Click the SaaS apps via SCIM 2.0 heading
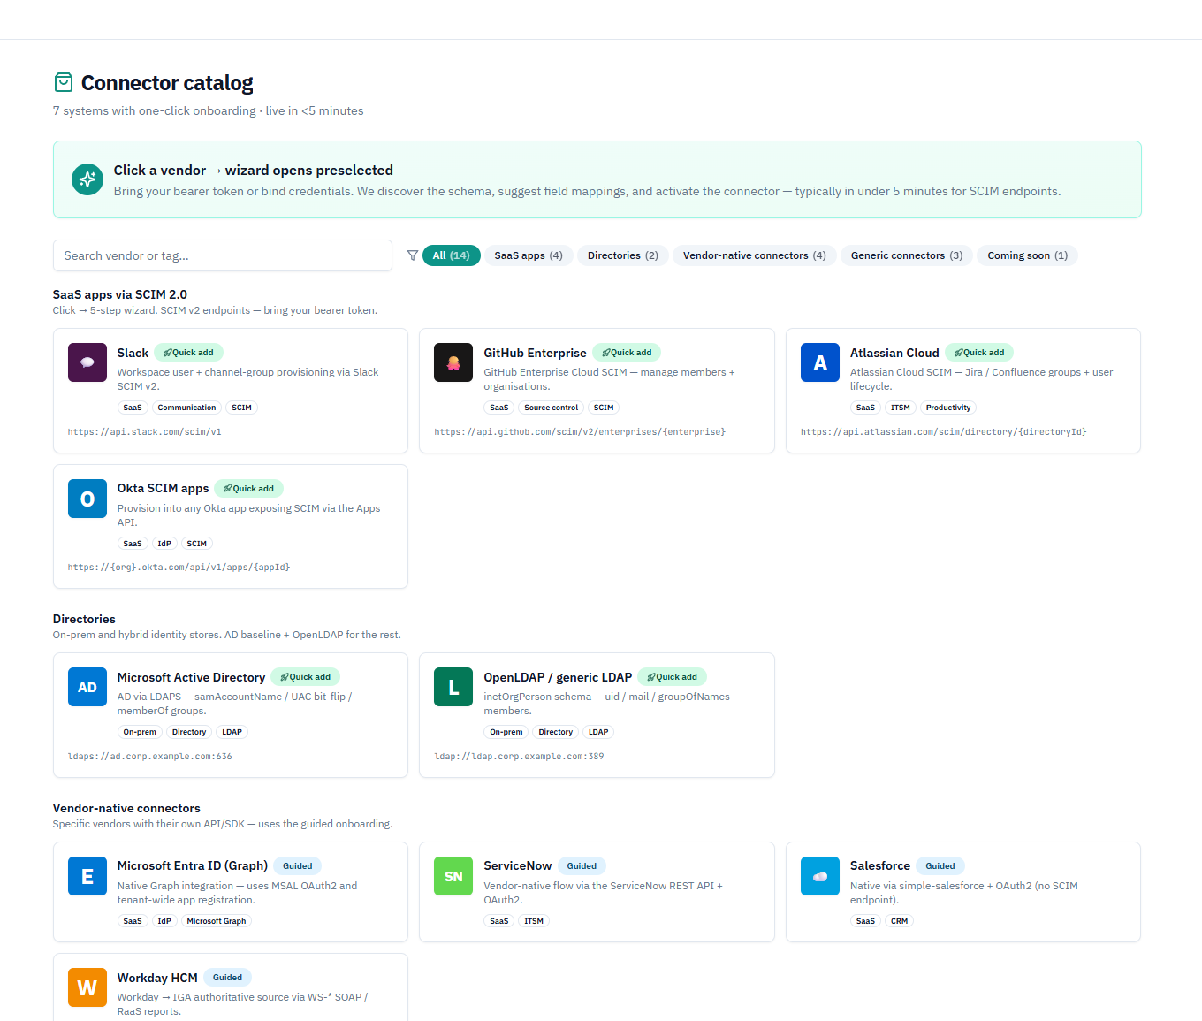Viewport: 1202px width, 1021px height. (120, 294)
